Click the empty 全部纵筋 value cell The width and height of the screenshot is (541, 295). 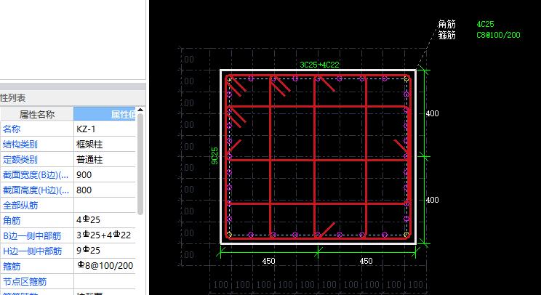pos(105,205)
